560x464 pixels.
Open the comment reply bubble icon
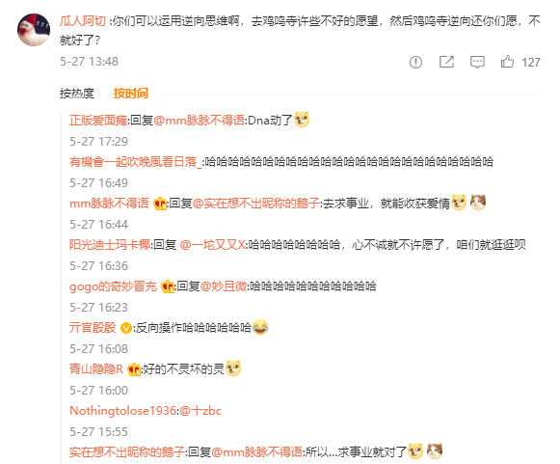click(477, 62)
